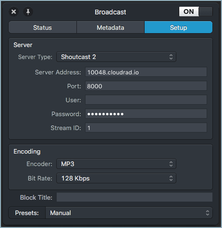Click the Server Address field

pos(146,72)
